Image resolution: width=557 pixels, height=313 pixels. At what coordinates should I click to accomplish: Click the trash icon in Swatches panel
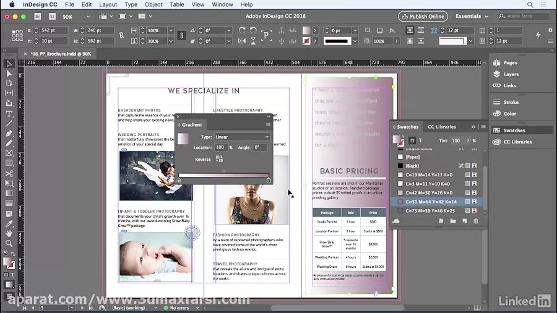pyautogui.click(x=476, y=221)
